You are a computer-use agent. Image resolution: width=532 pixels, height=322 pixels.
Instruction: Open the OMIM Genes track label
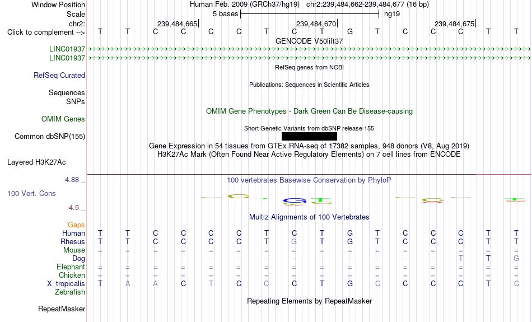point(63,119)
